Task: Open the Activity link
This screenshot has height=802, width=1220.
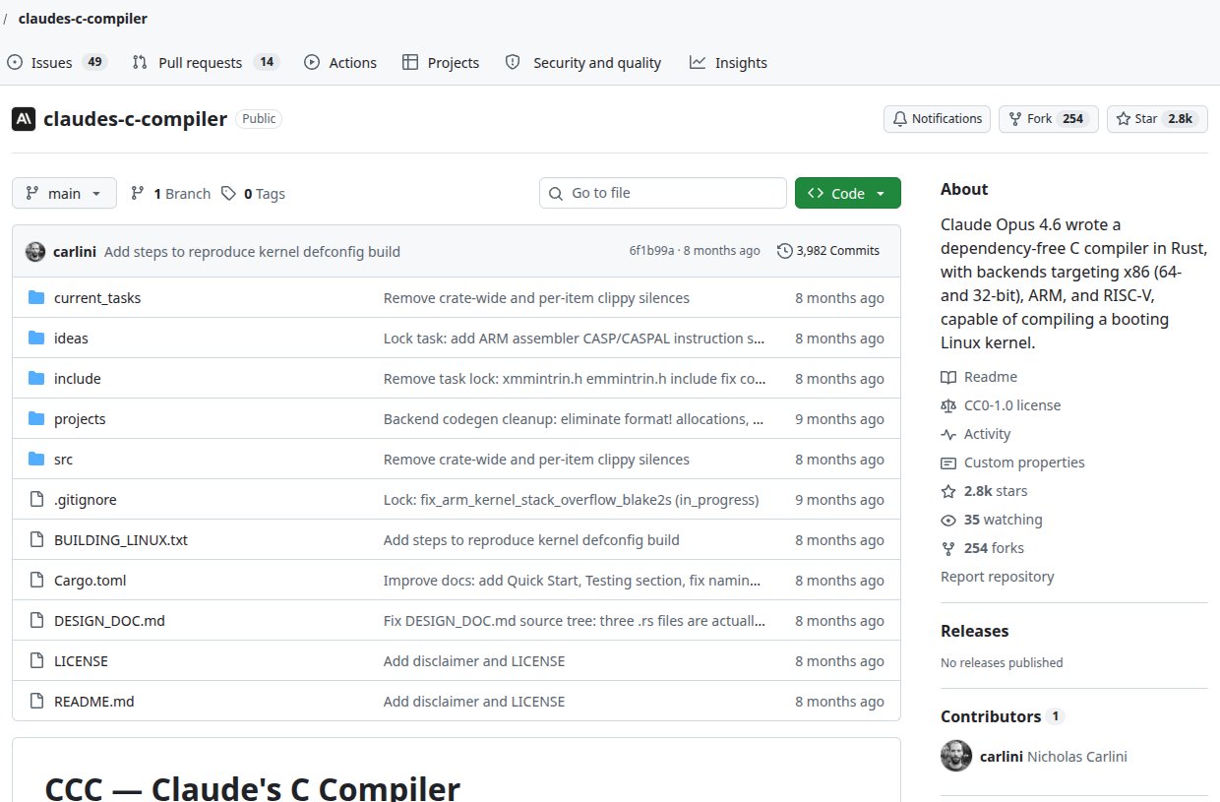Action: point(976,434)
